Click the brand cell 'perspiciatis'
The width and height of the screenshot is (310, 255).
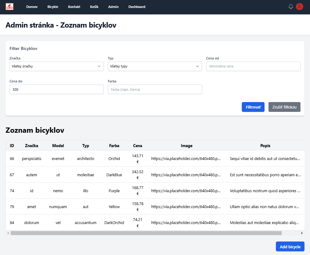click(x=32, y=158)
